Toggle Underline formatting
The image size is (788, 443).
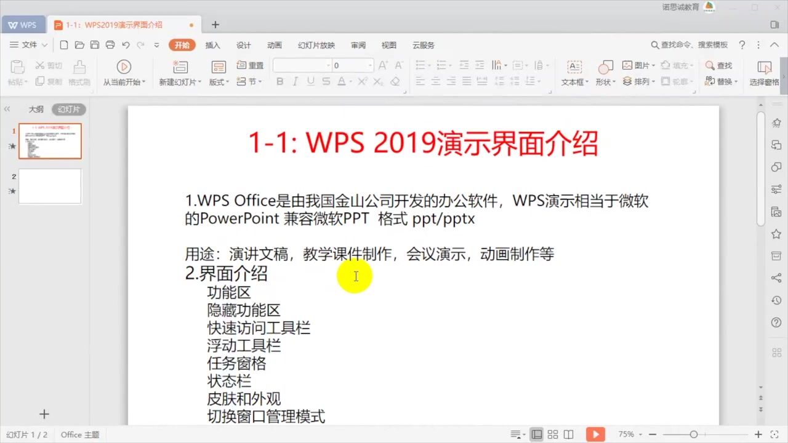pyautogui.click(x=311, y=81)
